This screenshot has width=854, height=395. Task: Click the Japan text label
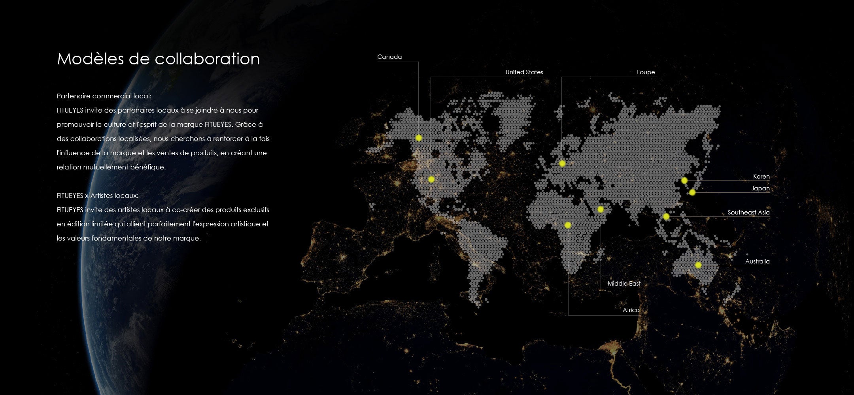[760, 188]
